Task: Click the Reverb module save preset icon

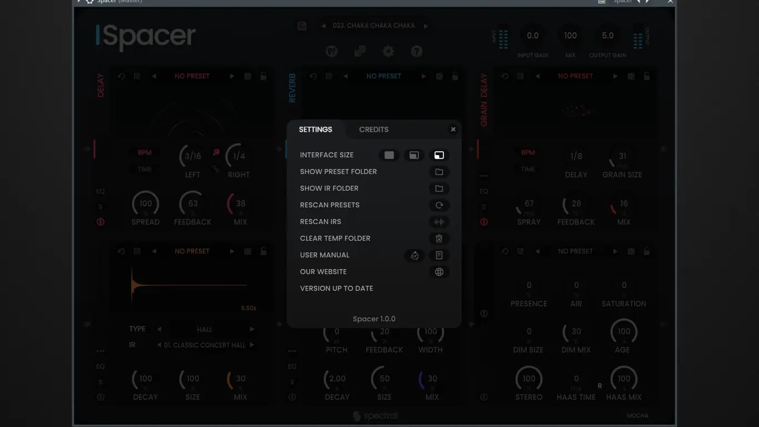Action: point(329,76)
